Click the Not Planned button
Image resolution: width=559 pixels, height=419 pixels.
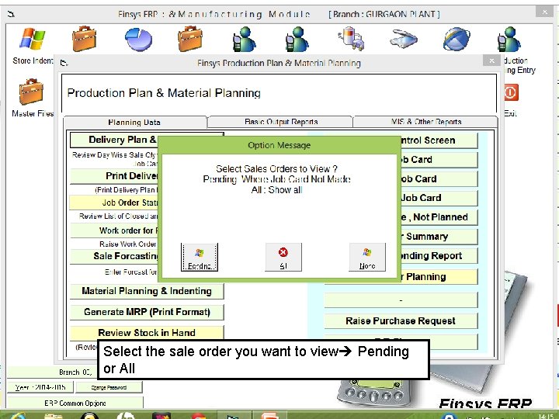(x=438, y=217)
